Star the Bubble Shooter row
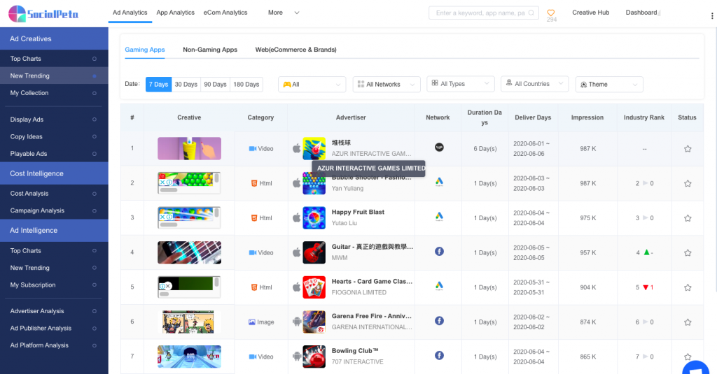 tap(688, 184)
